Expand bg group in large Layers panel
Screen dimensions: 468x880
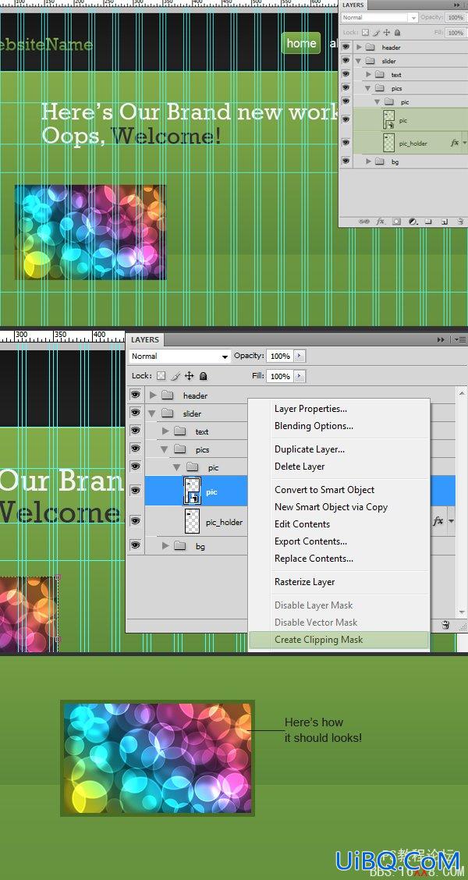[x=165, y=545]
